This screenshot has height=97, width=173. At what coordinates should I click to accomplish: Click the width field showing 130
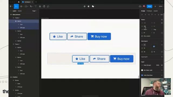coord(145,26)
